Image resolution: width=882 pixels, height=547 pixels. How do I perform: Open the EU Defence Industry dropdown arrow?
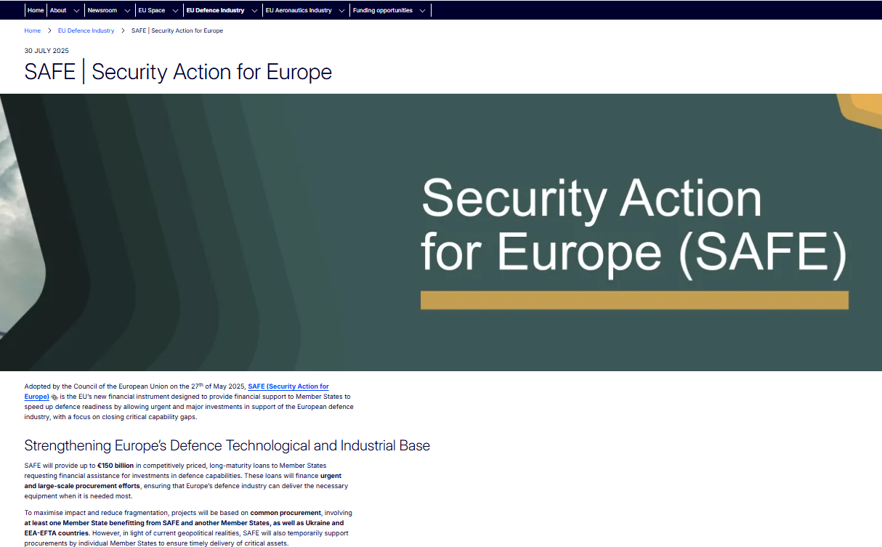coord(254,11)
